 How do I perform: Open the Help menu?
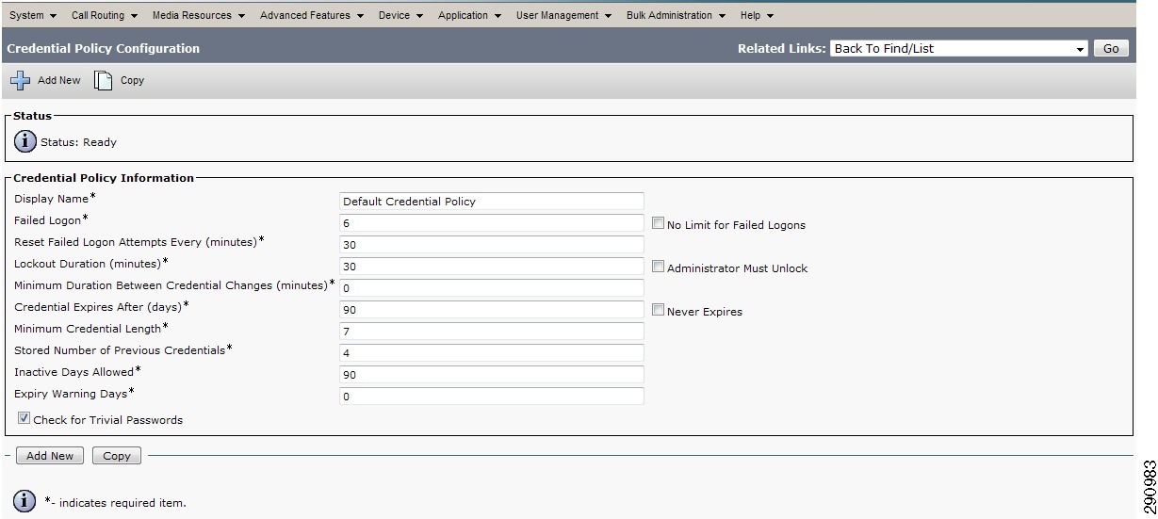[757, 15]
